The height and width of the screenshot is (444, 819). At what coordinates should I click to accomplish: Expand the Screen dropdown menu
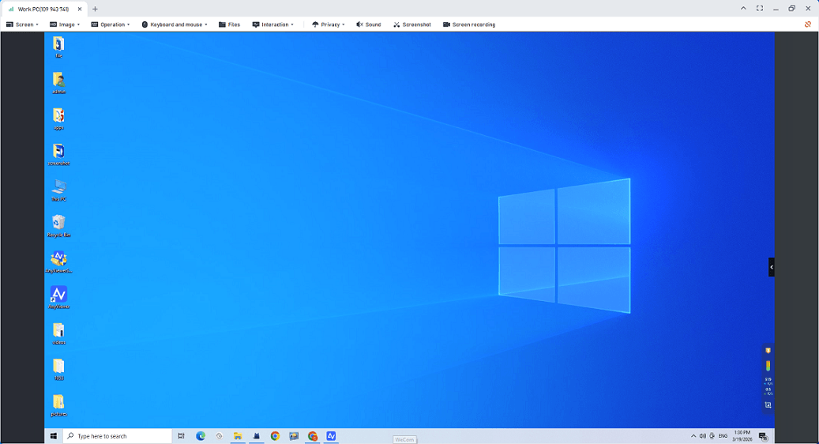coord(22,24)
